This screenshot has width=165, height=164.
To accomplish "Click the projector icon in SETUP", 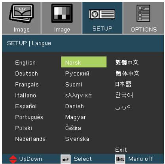I will [x=102, y=14].
